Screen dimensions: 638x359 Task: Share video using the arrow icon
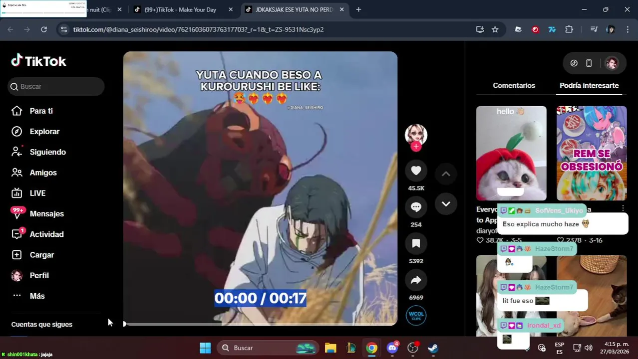[416, 280]
